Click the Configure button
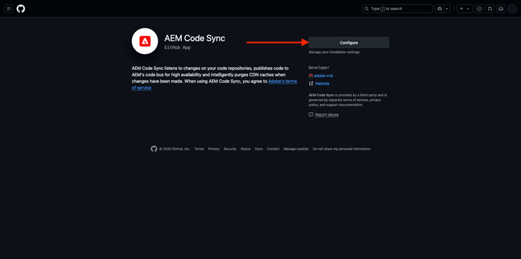This screenshot has width=521, height=259. tap(349, 42)
